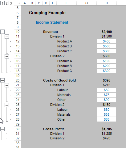The width and height of the screenshot is (126, 148).
Task: Collapse Revenue Division 2 group at row 15
Action: click(x=7, y=56)
